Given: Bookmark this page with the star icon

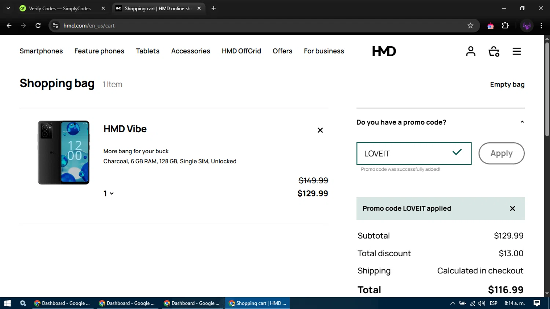Looking at the screenshot, I should point(470,26).
